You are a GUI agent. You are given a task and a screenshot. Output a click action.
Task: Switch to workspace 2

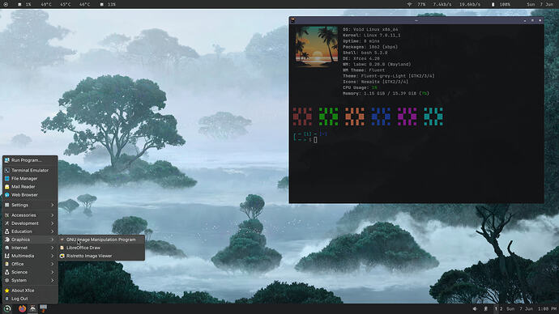click(501, 309)
